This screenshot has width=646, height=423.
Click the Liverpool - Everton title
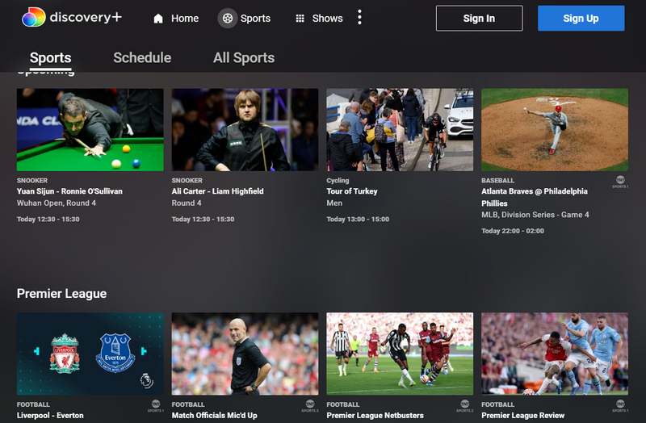[50, 415]
